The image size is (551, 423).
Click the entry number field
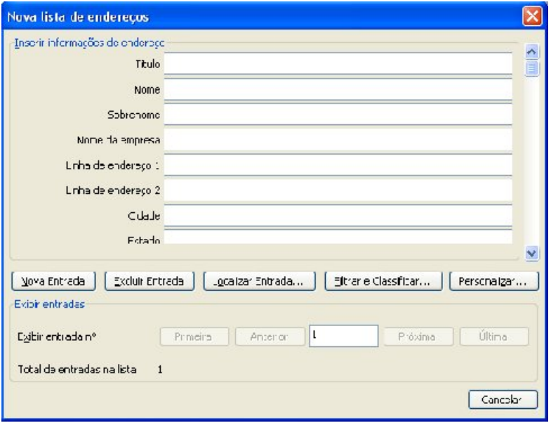click(x=344, y=337)
